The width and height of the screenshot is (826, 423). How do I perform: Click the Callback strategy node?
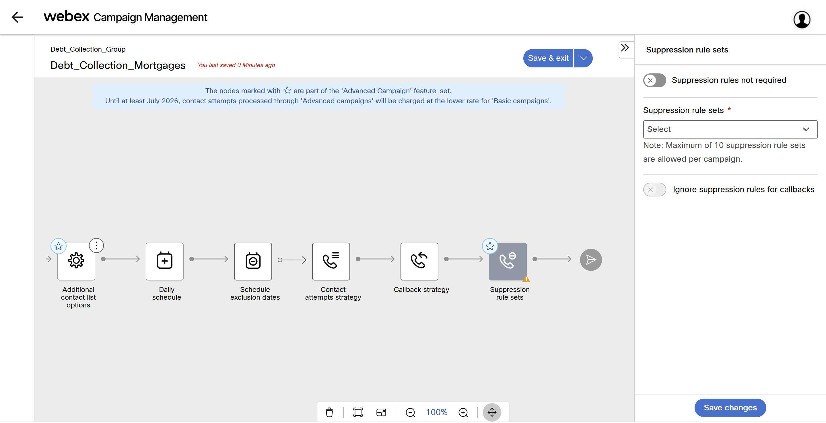coord(419,261)
